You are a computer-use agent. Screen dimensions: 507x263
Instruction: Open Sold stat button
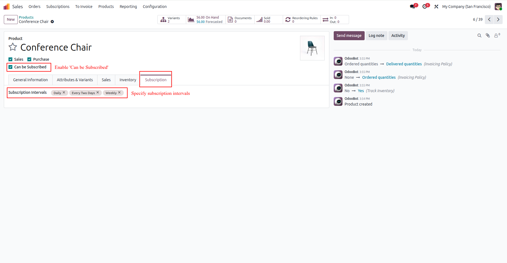click(269, 20)
